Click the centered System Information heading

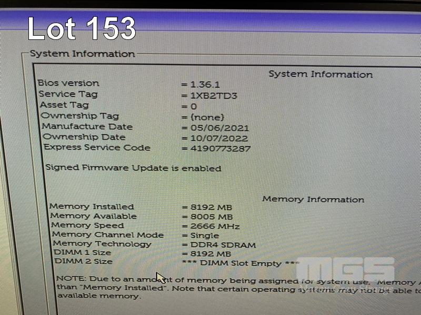320,74
